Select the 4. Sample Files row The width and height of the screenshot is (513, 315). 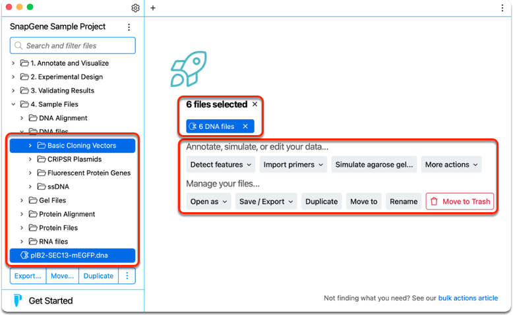[73, 104]
